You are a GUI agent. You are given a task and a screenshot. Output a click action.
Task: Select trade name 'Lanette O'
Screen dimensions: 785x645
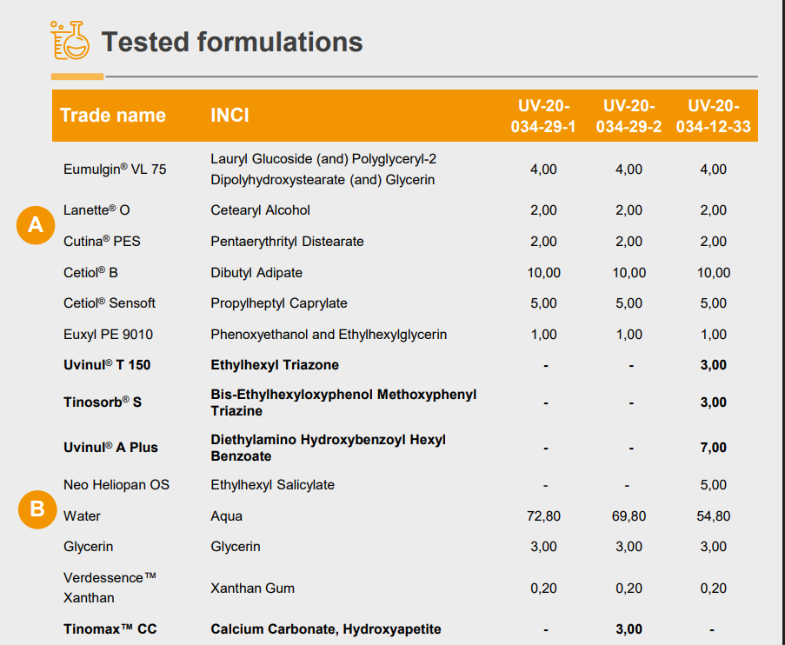(96, 209)
